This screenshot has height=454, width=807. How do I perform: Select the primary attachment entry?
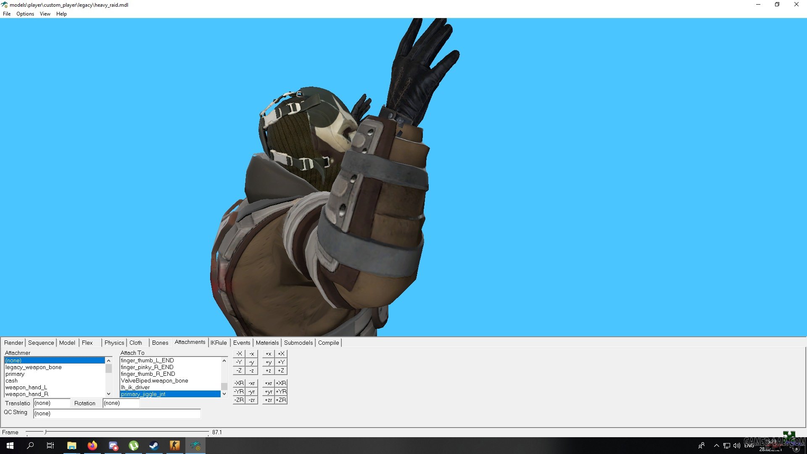pos(55,374)
